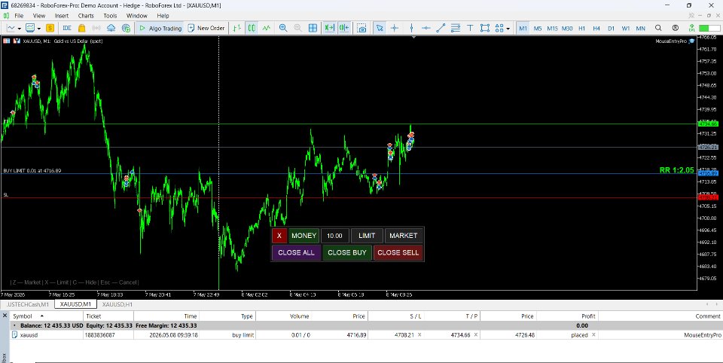Viewport: 723px width, 363px height.
Task: Remove S/L with the x beside 4708.21
Action: coord(419,335)
